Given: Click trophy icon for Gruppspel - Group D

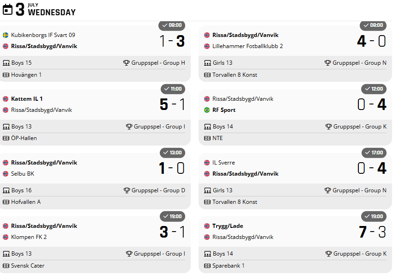Looking at the screenshot, I should (127, 190).
